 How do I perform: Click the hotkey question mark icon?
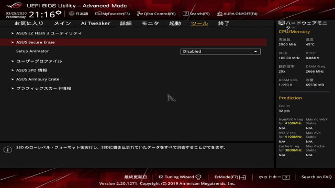tap(286, 177)
